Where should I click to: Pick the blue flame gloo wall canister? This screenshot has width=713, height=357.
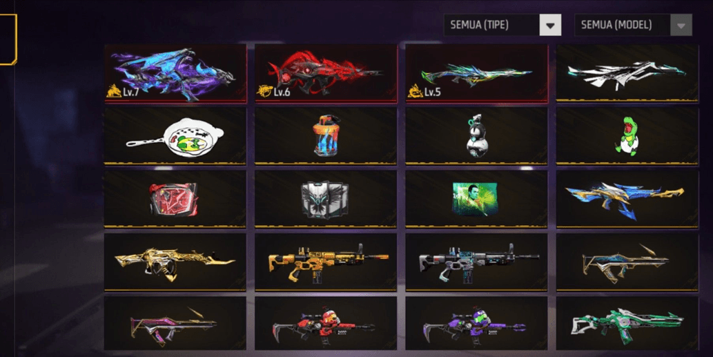[x=326, y=136]
